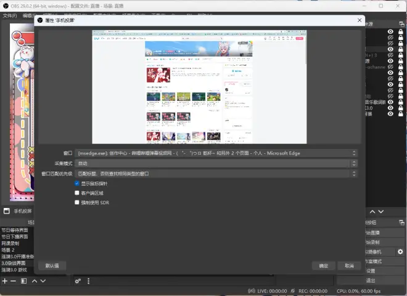Expand the 窗口匹配优先级 dropdown
407x296 pixels.
coord(216,174)
